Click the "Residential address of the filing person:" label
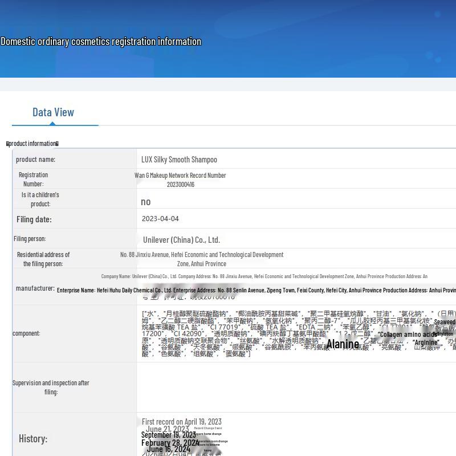 [43, 259]
